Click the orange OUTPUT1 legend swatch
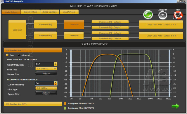 click(x=65, y=104)
